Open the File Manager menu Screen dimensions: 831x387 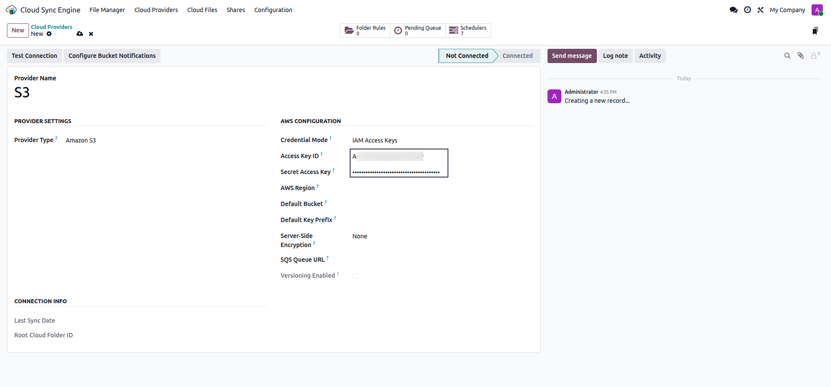click(107, 10)
